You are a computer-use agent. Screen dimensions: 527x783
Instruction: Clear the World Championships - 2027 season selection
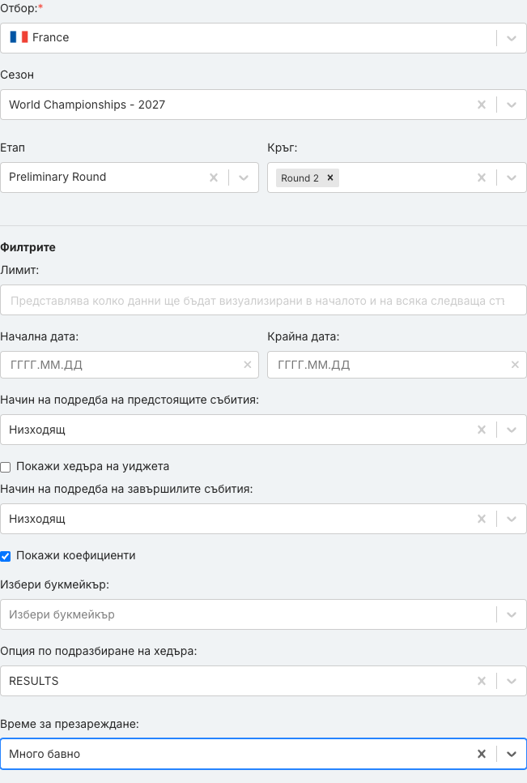[482, 105]
